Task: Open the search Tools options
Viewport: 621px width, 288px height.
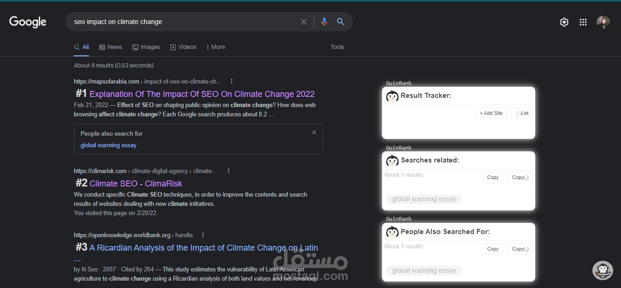Action: coord(337,47)
